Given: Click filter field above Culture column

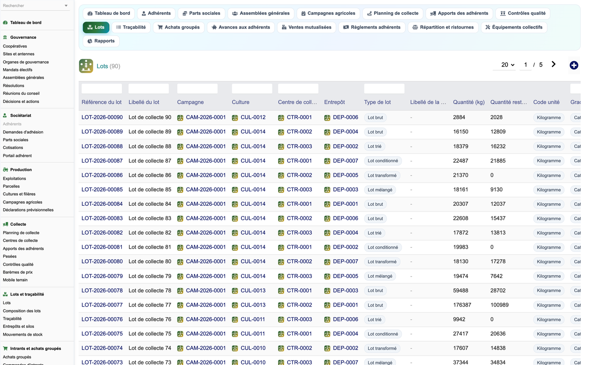Looking at the screenshot, I should pyautogui.click(x=252, y=89).
